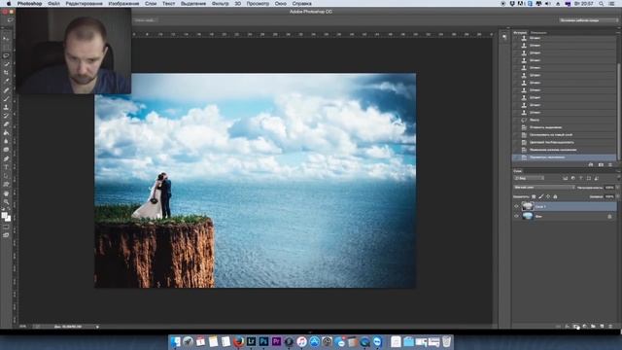
Task: Select the Zoom tool
Action: (6, 202)
